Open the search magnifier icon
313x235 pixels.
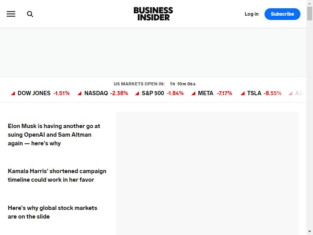pyautogui.click(x=30, y=14)
